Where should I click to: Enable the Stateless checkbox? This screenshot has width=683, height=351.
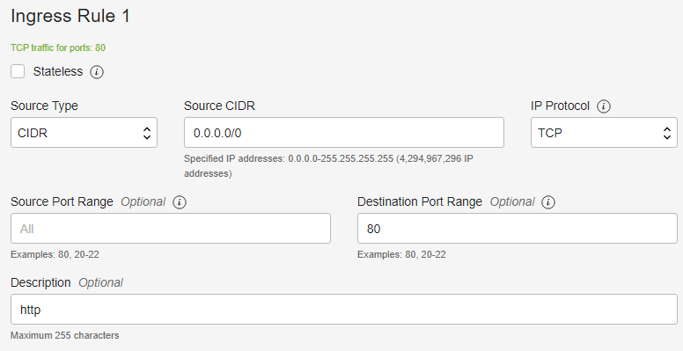[x=18, y=71]
